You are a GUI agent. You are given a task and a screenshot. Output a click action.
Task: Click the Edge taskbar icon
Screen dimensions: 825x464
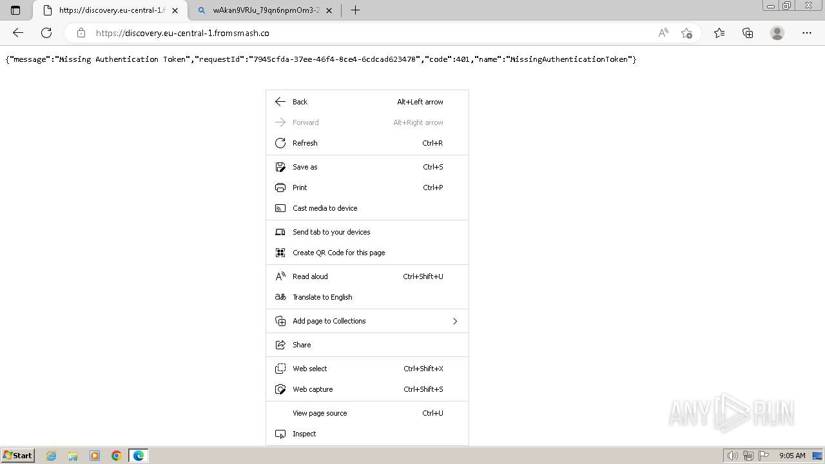point(139,456)
